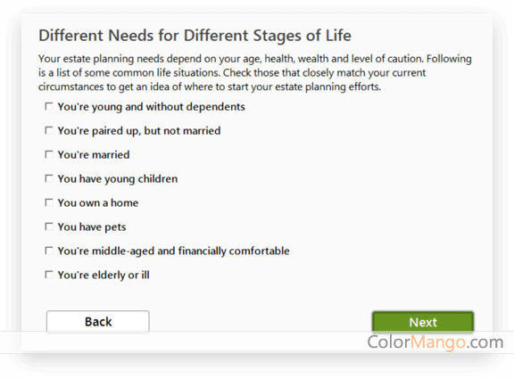This screenshot has height=379, width=514.
Task: Click the 'young and without dependents' label text
Action: click(x=152, y=107)
